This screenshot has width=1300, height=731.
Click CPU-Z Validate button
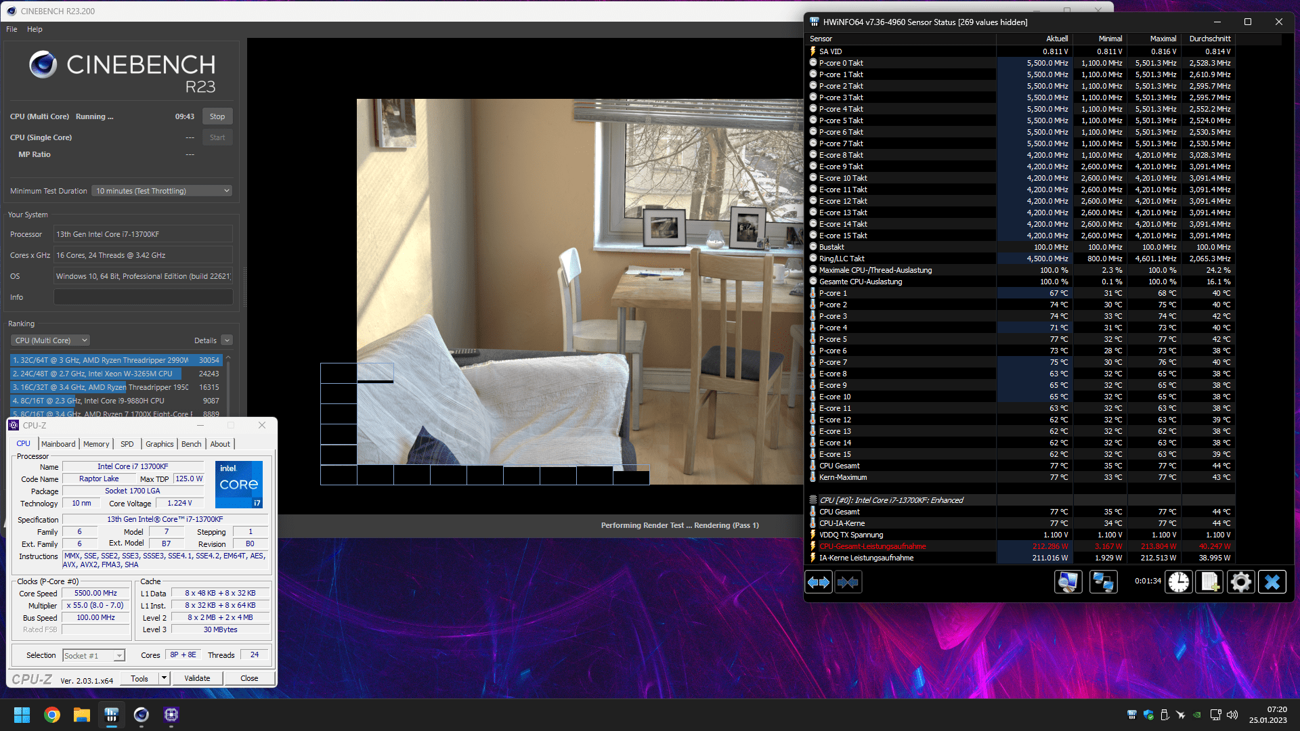tap(197, 678)
